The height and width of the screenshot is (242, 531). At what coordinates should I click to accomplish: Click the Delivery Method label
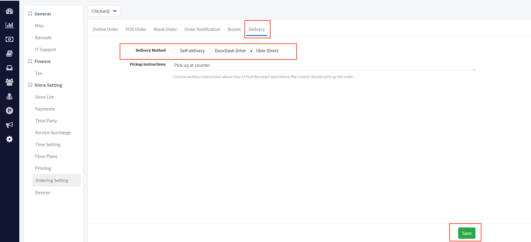click(151, 50)
